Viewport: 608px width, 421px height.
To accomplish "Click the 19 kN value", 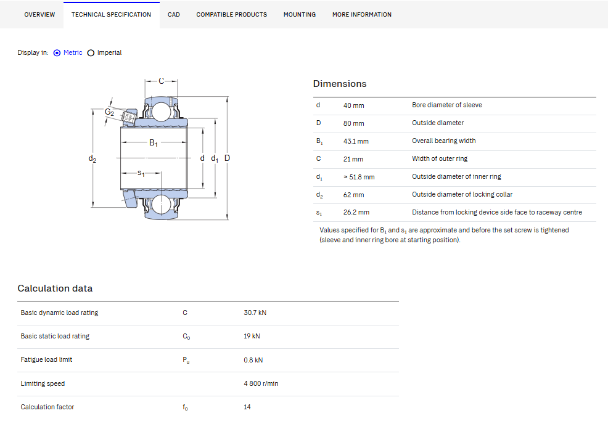I will coord(252,336).
